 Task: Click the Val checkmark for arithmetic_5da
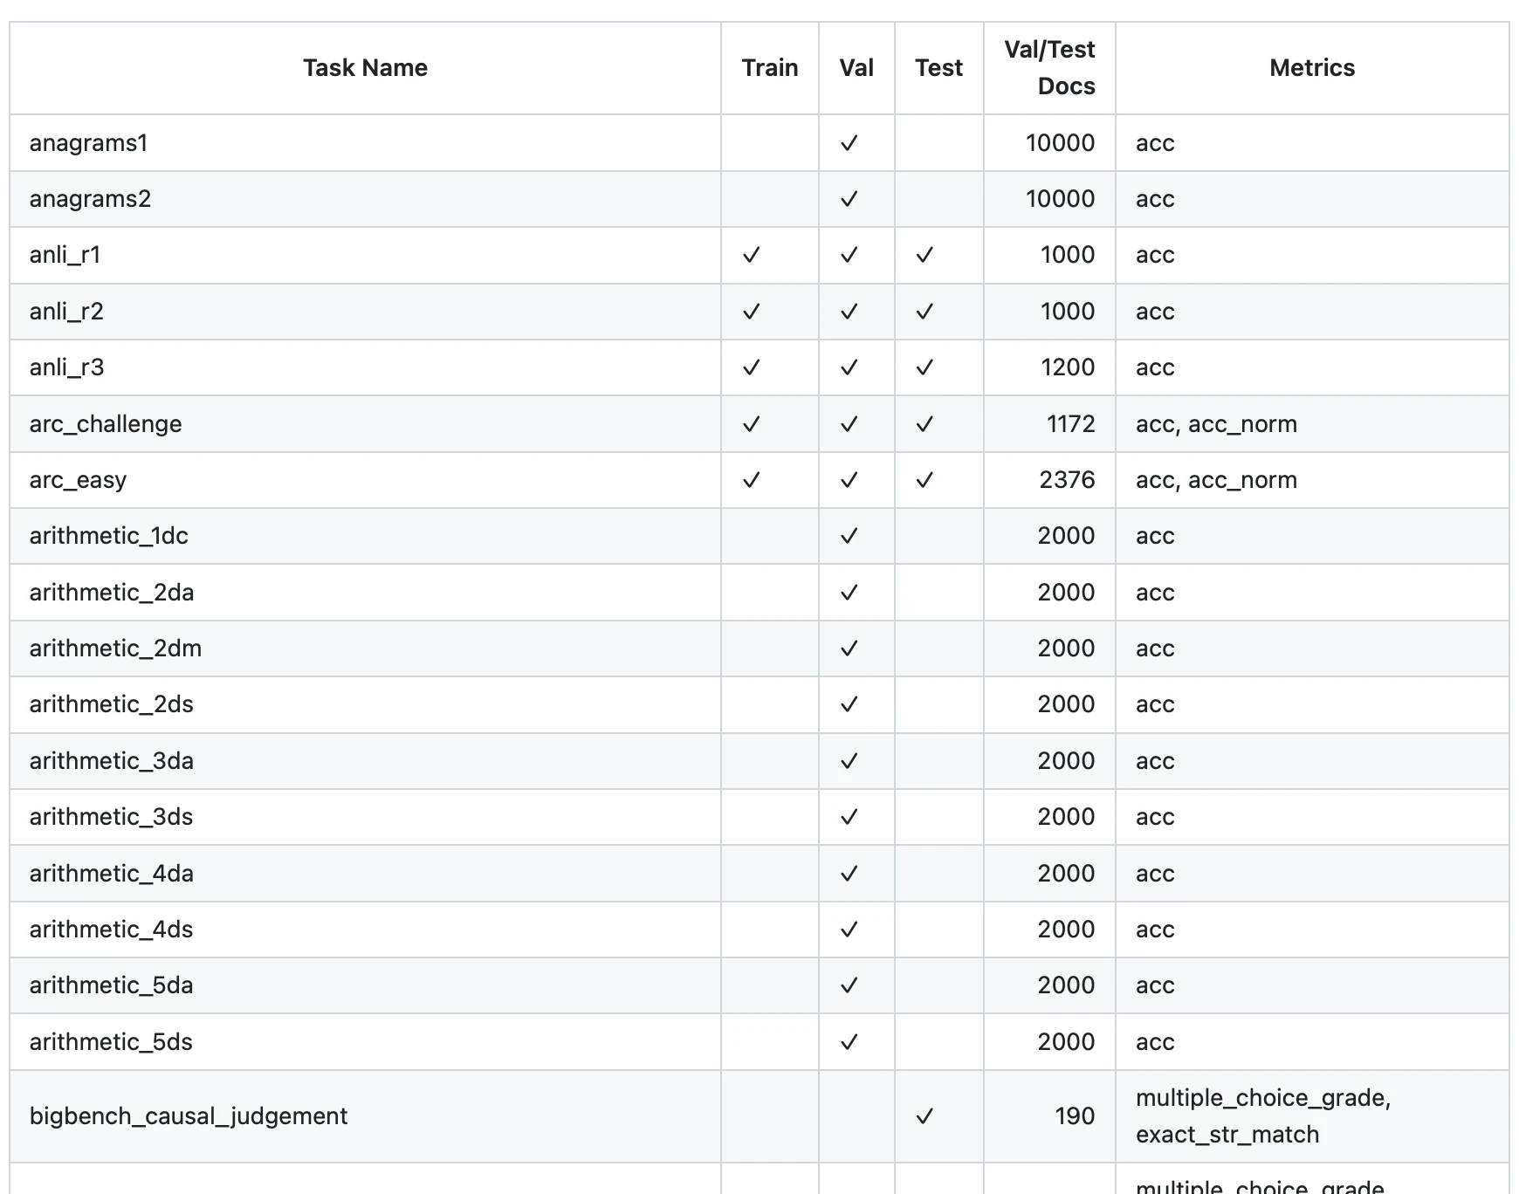click(849, 985)
